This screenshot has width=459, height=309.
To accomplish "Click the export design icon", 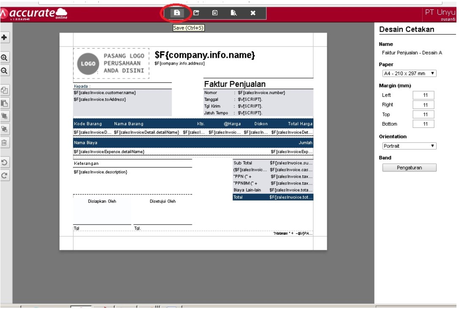I will (x=196, y=13).
